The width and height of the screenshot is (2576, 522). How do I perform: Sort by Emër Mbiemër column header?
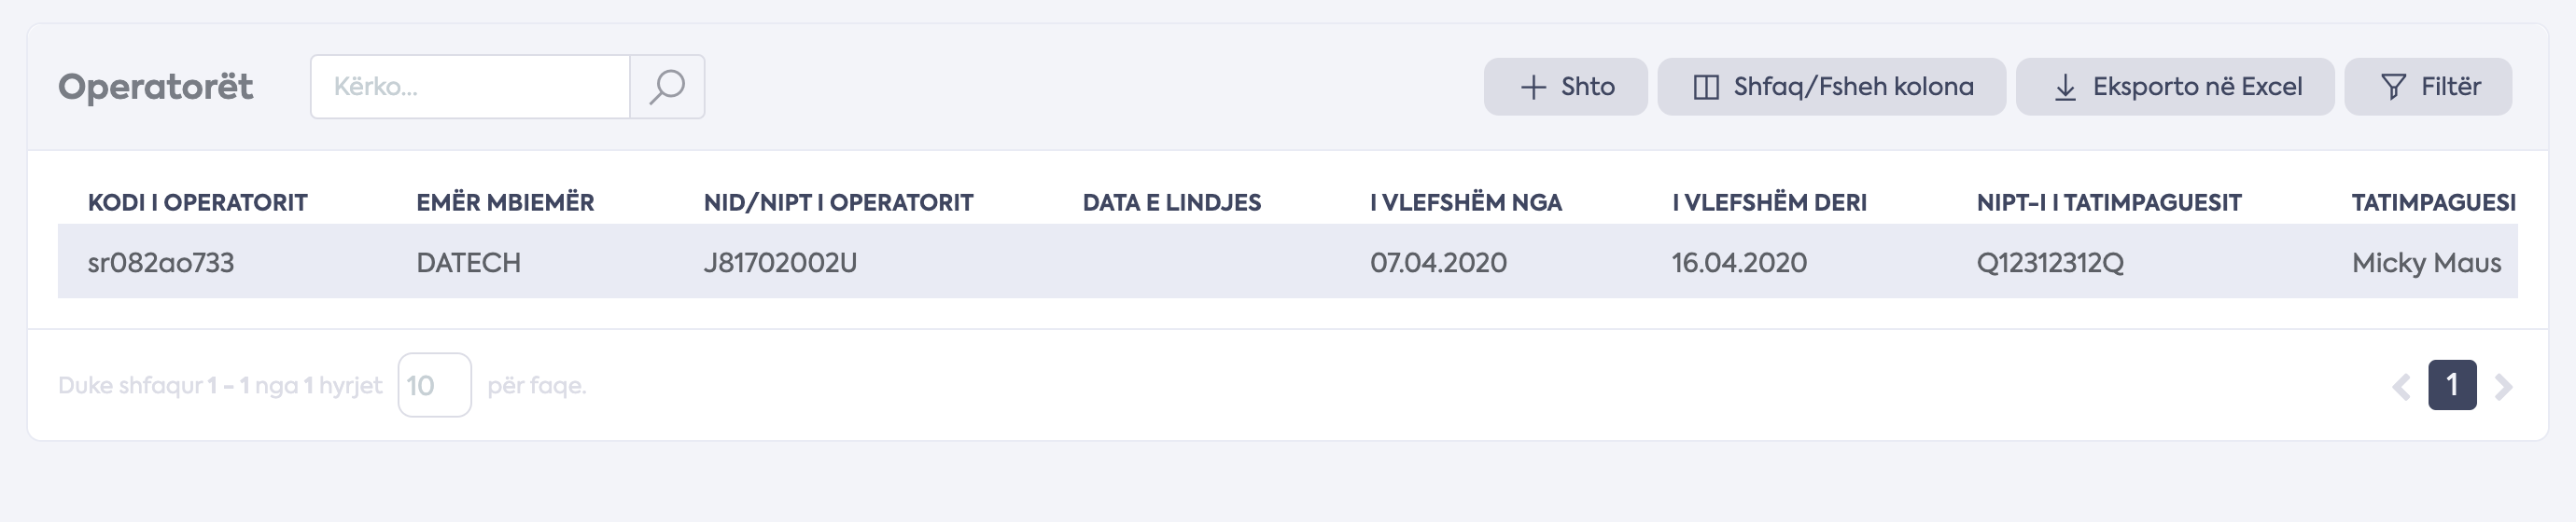505,202
